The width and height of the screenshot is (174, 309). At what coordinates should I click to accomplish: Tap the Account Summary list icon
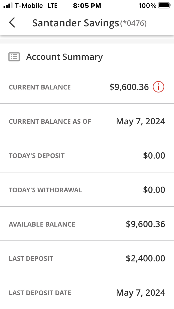coord(14,57)
